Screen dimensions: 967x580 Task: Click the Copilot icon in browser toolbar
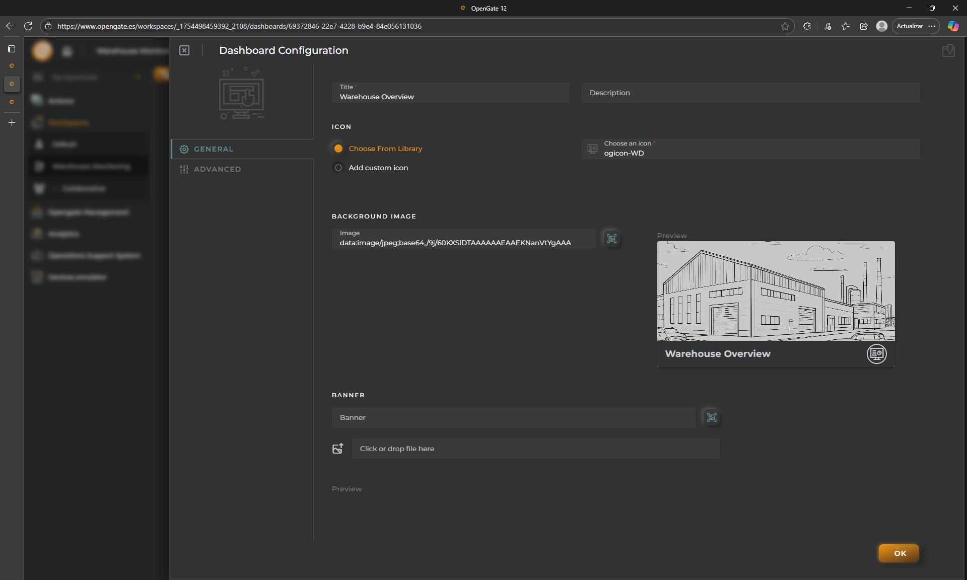[x=953, y=26]
